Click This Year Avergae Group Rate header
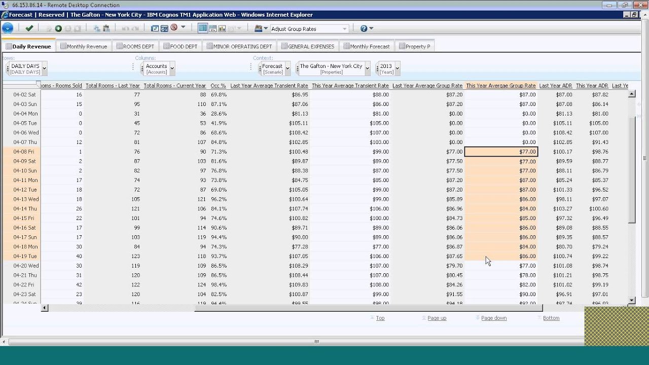This screenshot has width=649, height=365. point(501,86)
